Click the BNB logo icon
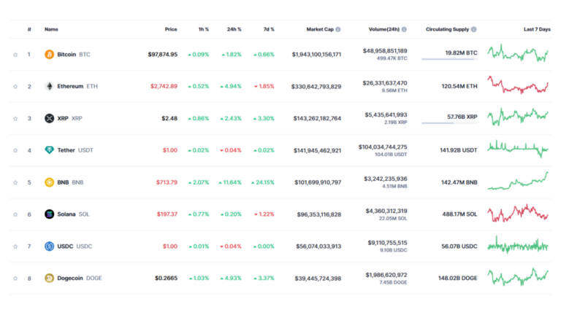Viewport: 561px width, 315px height. click(x=50, y=182)
